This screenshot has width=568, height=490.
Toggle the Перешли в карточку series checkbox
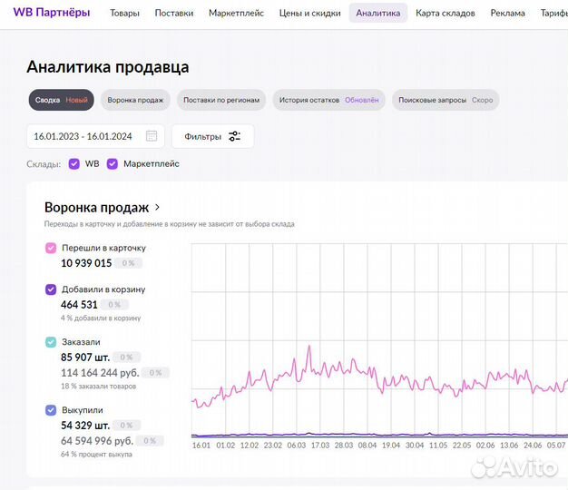[x=51, y=248]
